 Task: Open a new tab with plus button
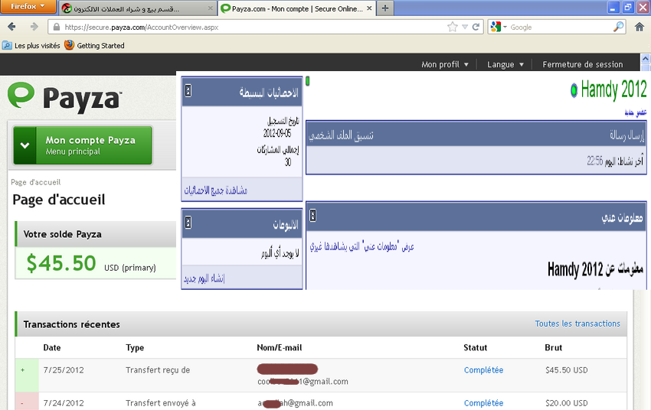click(385, 8)
